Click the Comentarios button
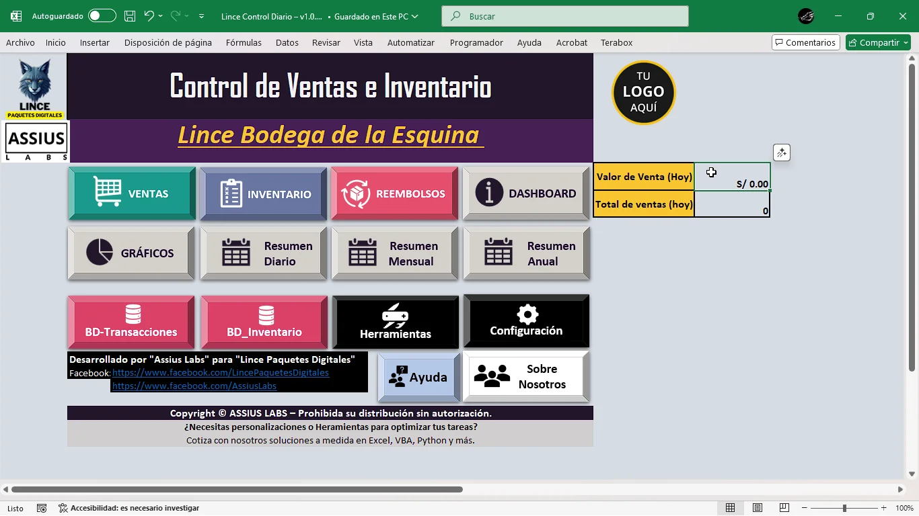Screen dimensions: 919x516 [x=805, y=42]
